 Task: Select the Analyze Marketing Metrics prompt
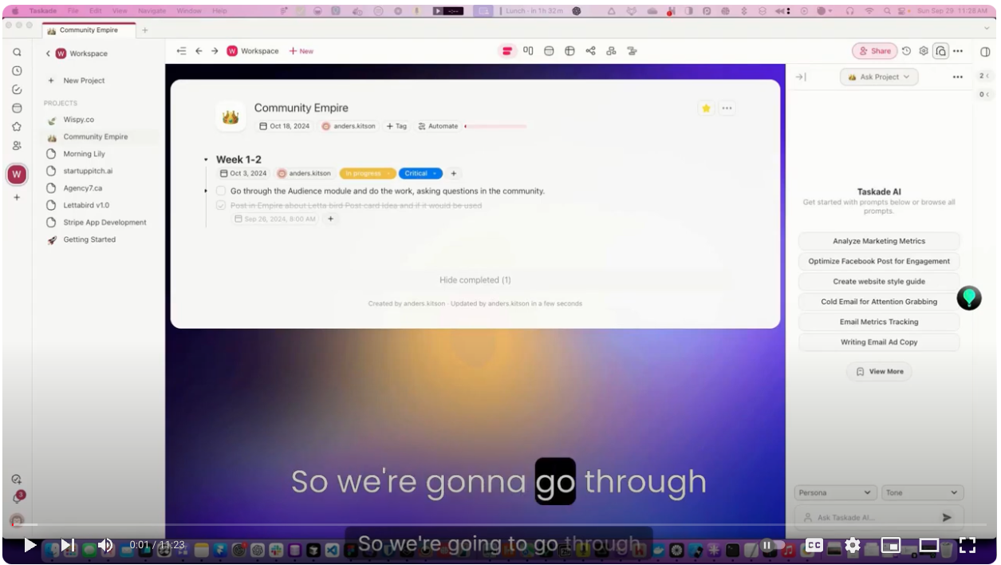(x=879, y=241)
